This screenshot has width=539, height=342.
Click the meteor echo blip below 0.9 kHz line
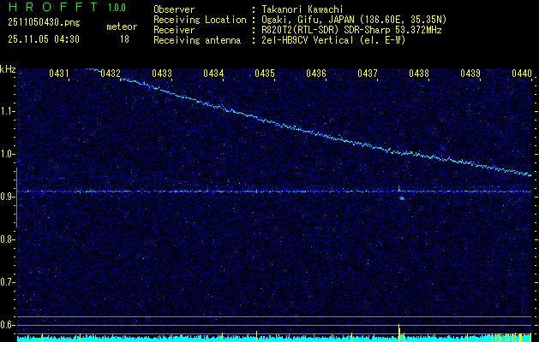point(401,198)
